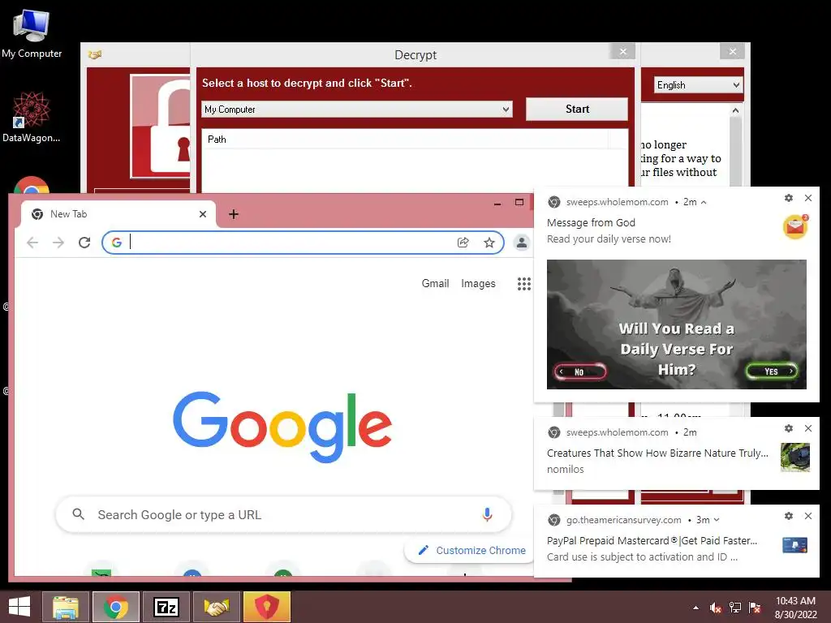Viewport: 831px width, 623px height.
Task: Bookmark this tab with star icon
Action: coord(489,243)
